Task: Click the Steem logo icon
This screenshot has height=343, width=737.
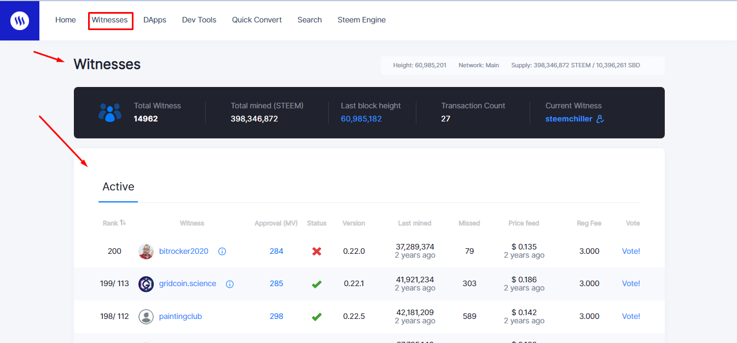Action: (20, 21)
